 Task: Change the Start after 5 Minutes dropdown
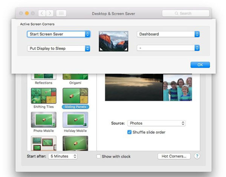click(63, 156)
